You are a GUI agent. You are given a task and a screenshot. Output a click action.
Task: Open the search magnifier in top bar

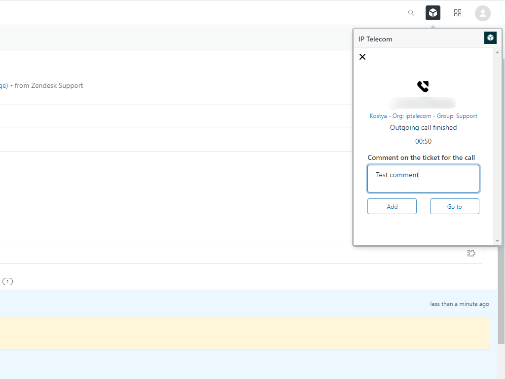click(x=411, y=13)
